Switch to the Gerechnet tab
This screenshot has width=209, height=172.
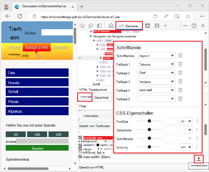coord(101,98)
